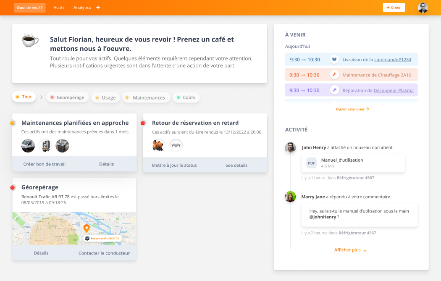
Task: Click the orange map pin on the Géorepérage map
Action: (87, 228)
